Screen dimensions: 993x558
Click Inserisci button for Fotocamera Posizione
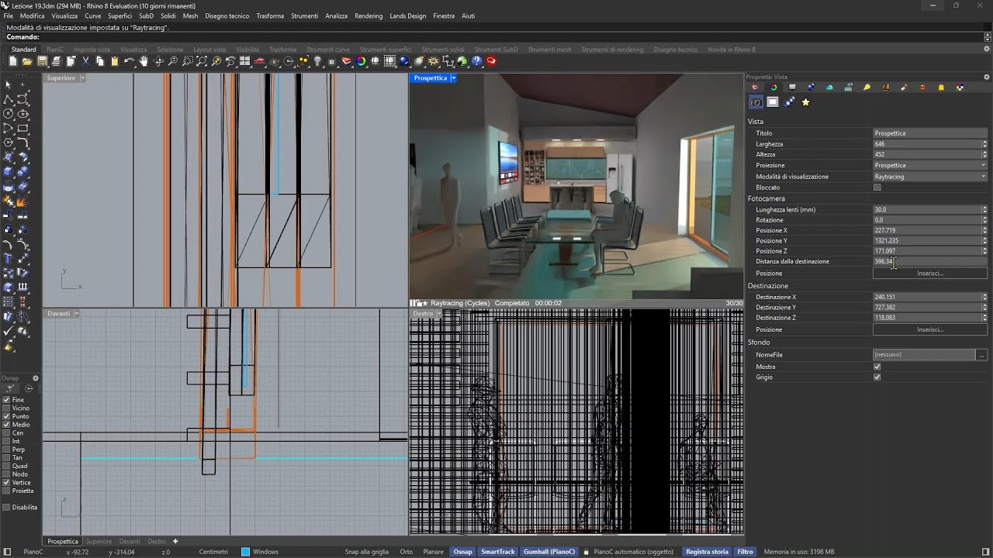coord(930,274)
